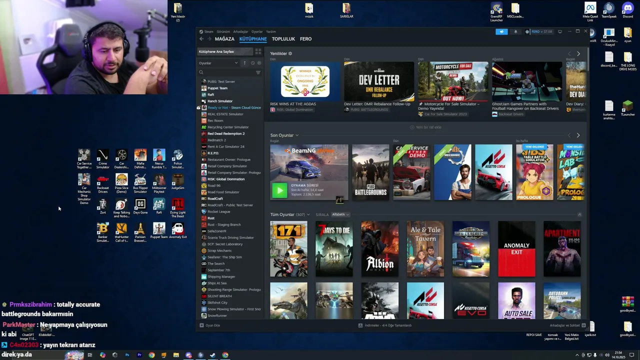Screen dimensions: 640x360
Task: Switch to the MAĞAZA tab
Action: click(x=224, y=39)
